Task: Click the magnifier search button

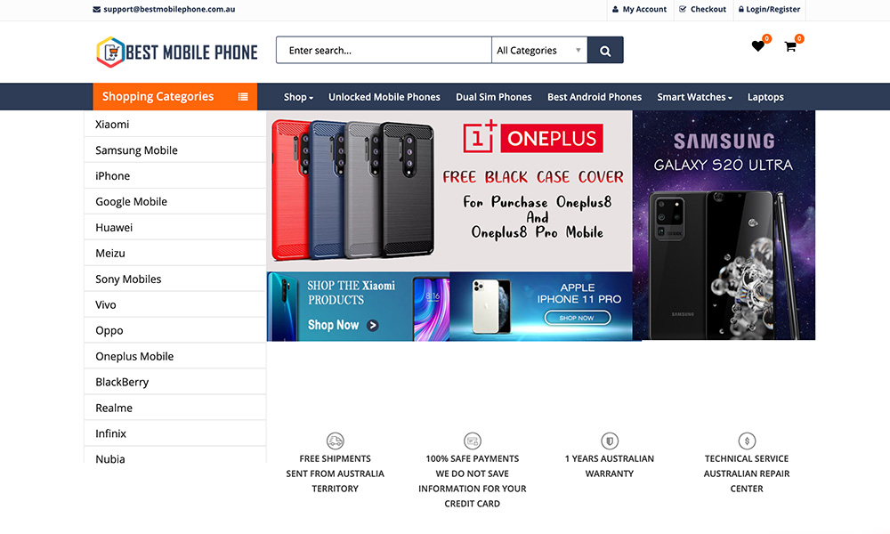Action: click(x=605, y=51)
